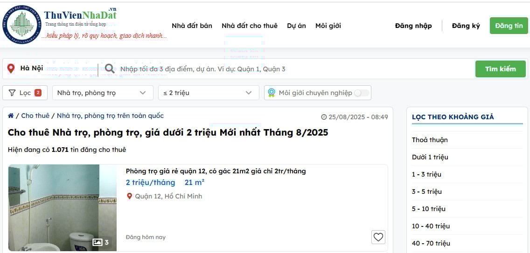This screenshot has width=530, height=253.
Task: Expand the Nhà trọ, phòng trọ dropdown
Action: (102, 93)
